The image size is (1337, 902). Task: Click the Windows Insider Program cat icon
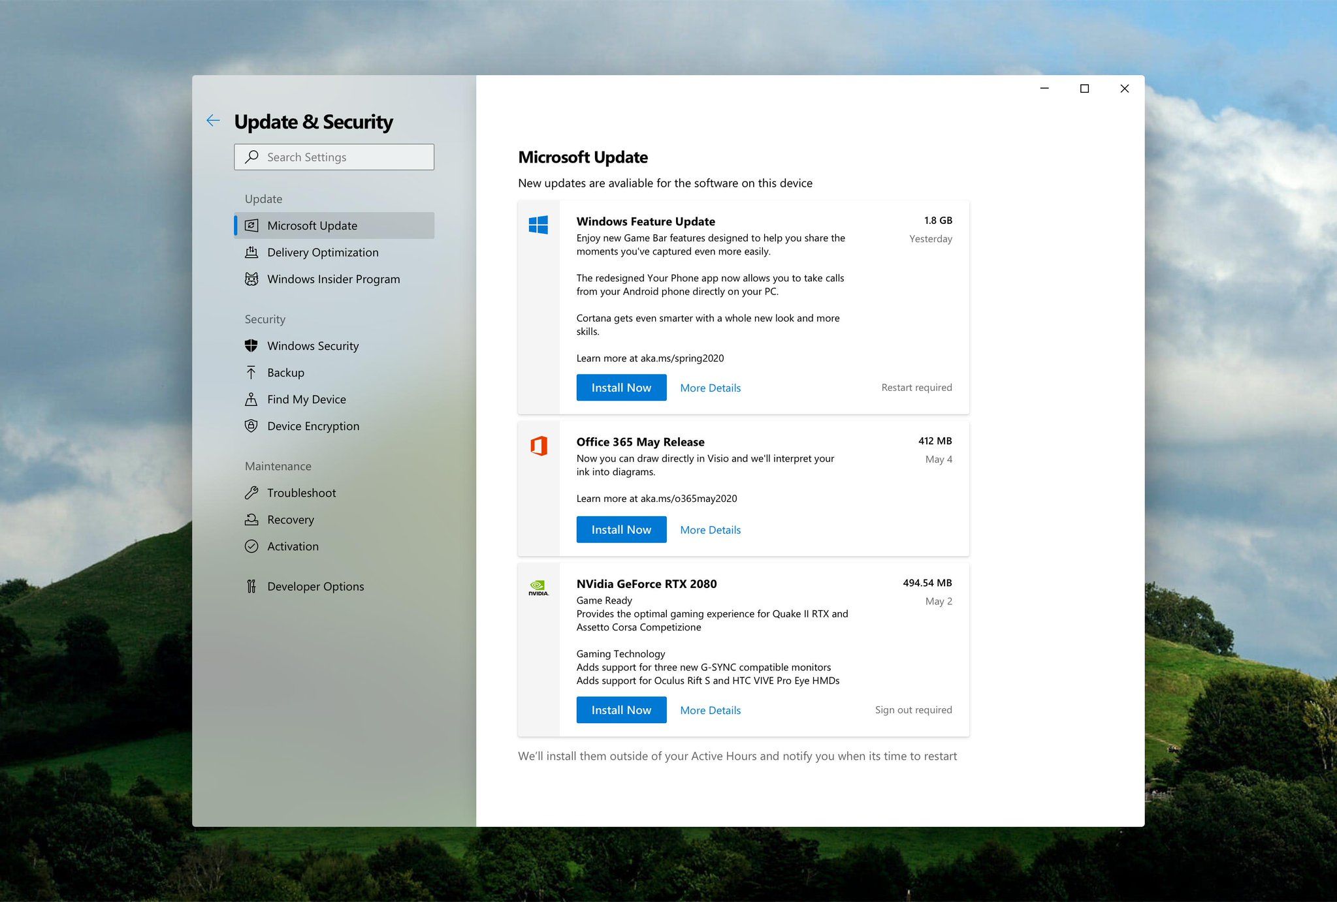251,279
